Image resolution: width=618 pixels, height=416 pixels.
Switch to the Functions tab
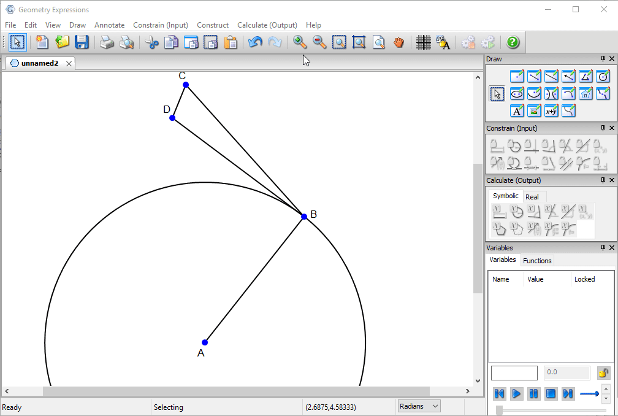point(537,261)
